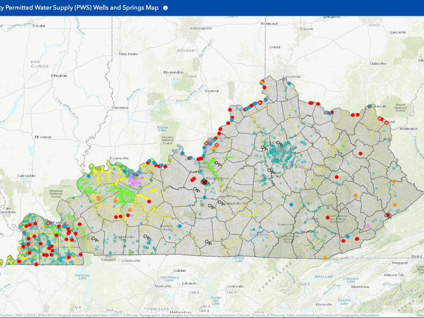Click the Clarksville city label

[131, 261]
